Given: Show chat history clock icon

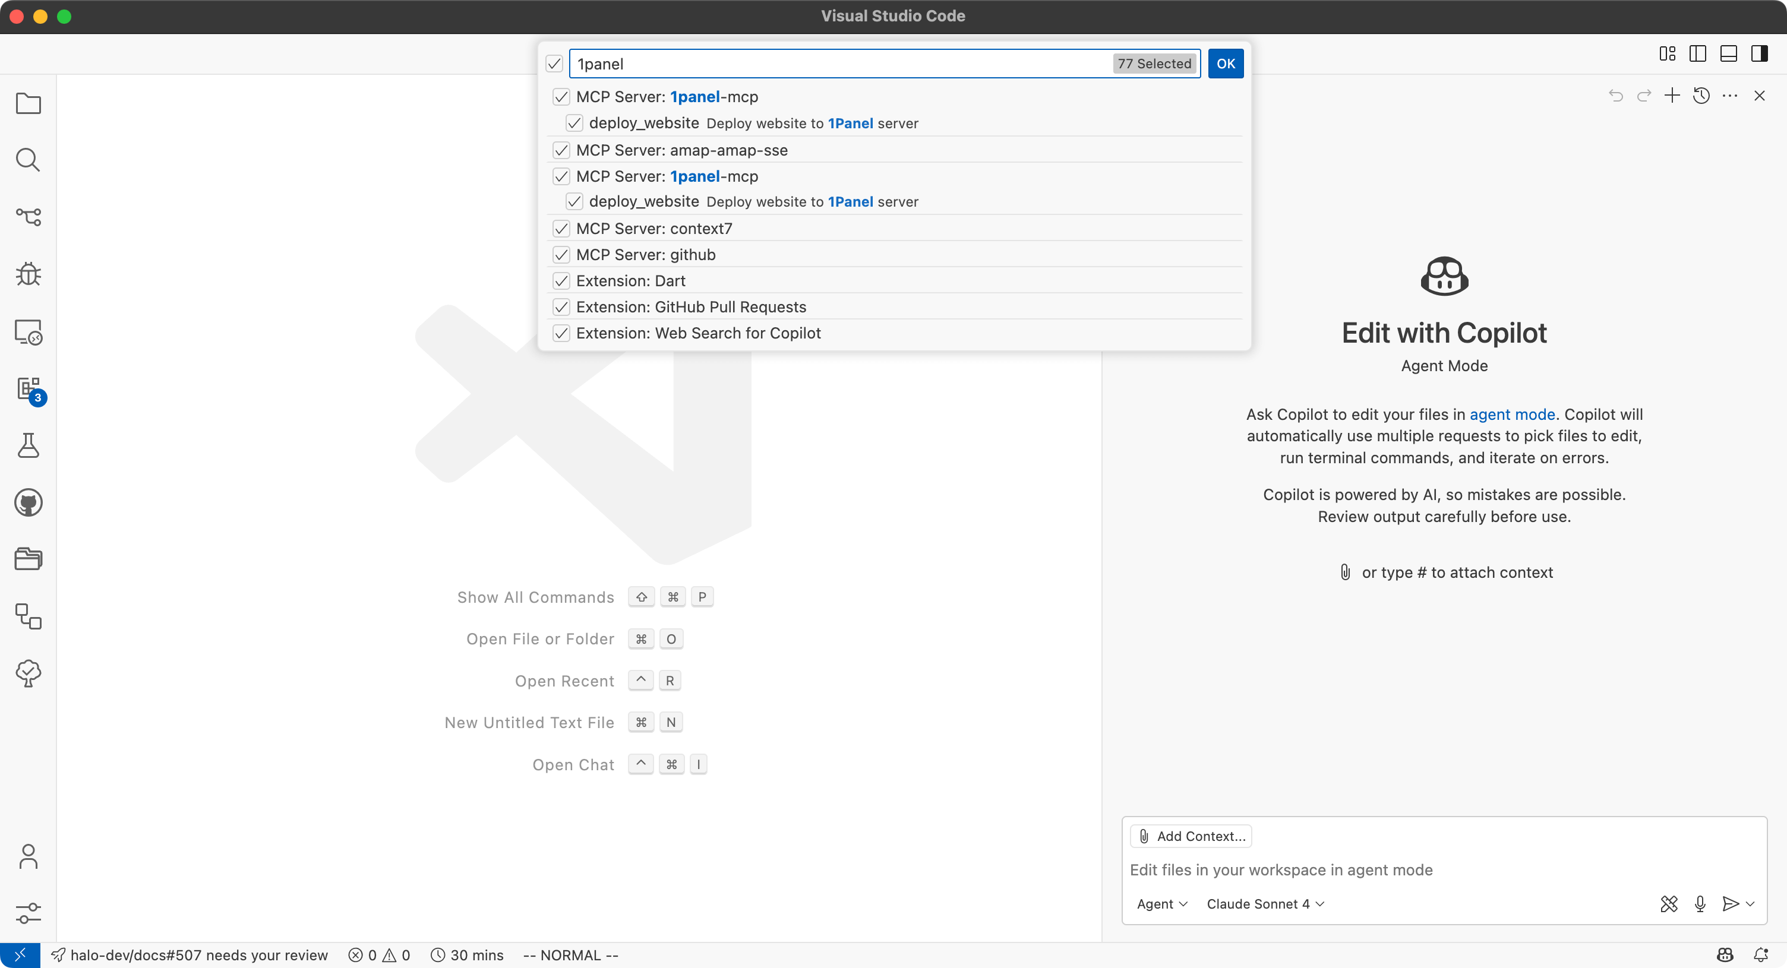Looking at the screenshot, I should pyautogui.click(x=1701, y=96).
